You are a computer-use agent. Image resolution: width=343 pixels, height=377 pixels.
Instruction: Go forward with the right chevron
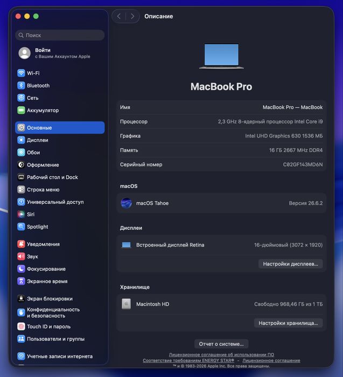coord(132,16)
